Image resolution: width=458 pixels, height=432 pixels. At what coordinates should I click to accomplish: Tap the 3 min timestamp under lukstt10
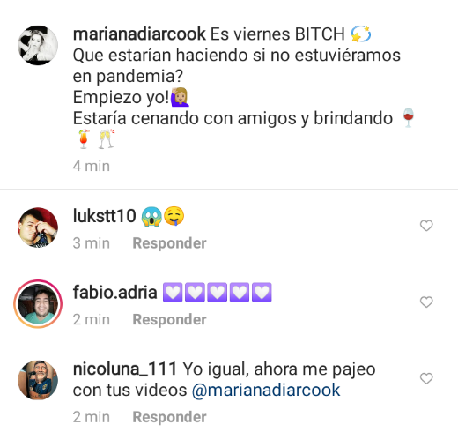coord(92,243)
